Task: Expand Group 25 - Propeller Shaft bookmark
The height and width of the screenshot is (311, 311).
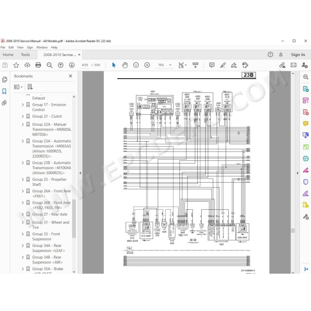Action: 23,179
